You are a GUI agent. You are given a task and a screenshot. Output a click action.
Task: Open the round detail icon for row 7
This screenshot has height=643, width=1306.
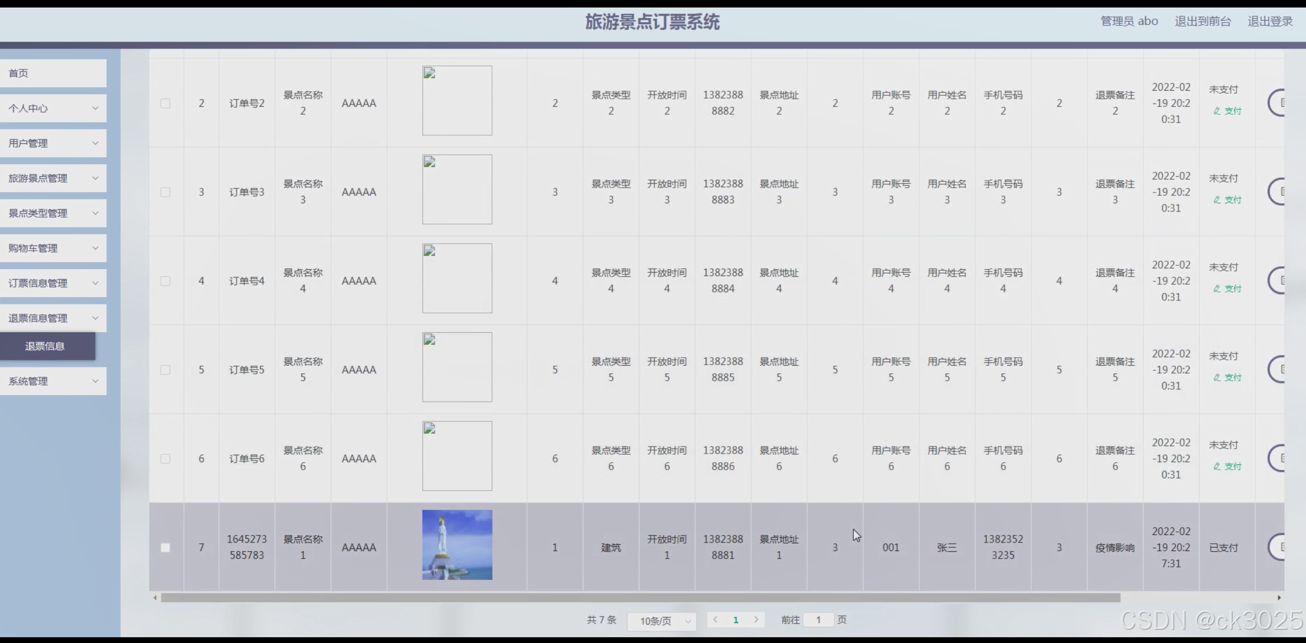(x=1278, y=547)
